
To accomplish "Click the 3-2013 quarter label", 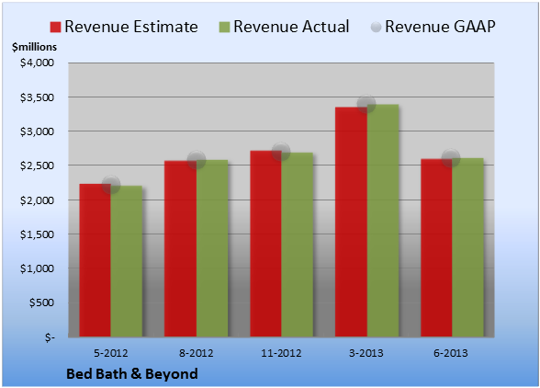I will [366, 353].
